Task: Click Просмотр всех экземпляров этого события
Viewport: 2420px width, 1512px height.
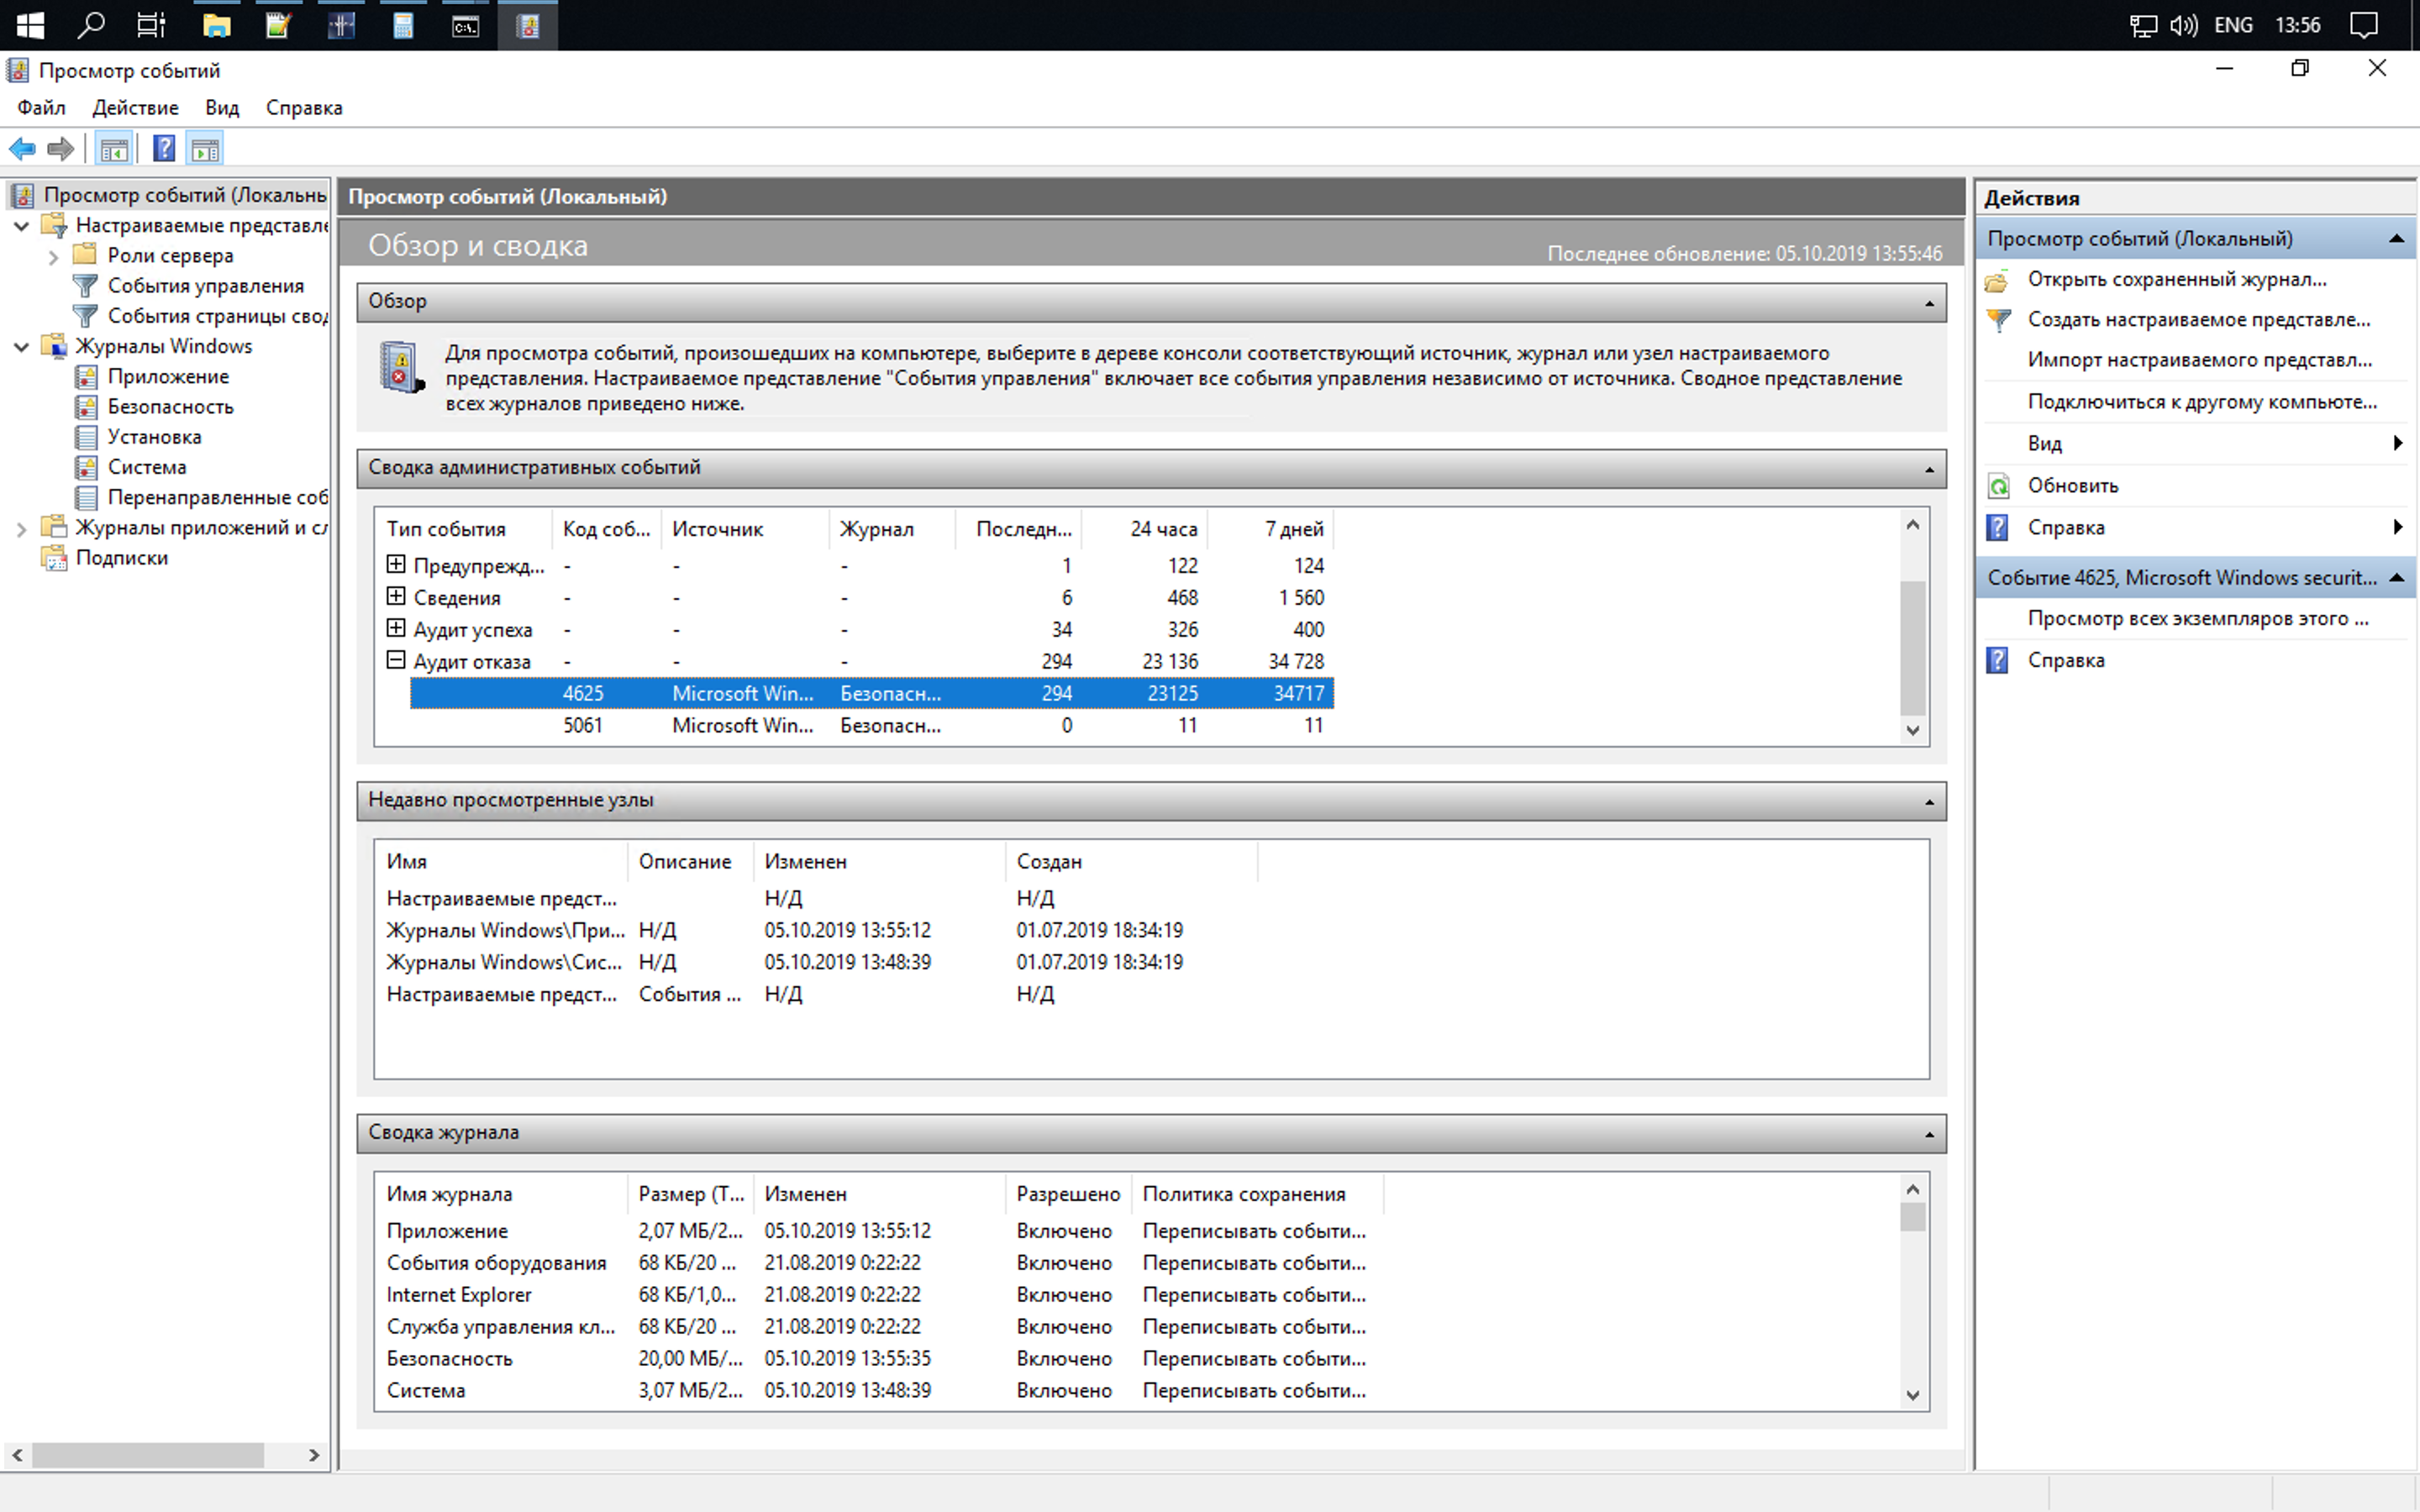Action: (2197, 619)
